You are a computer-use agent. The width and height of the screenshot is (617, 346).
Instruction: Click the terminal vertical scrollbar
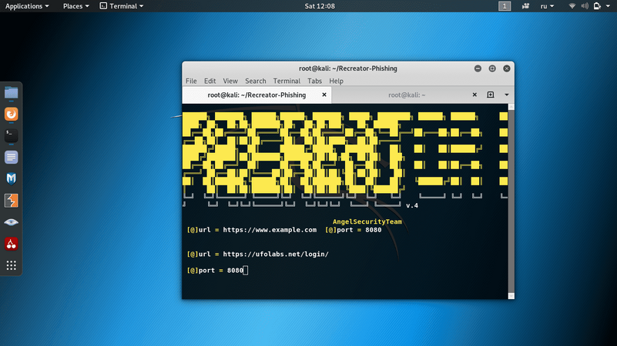(x=511, y=201)
